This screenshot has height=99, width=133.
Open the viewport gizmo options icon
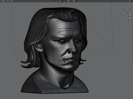pos(130,1)
